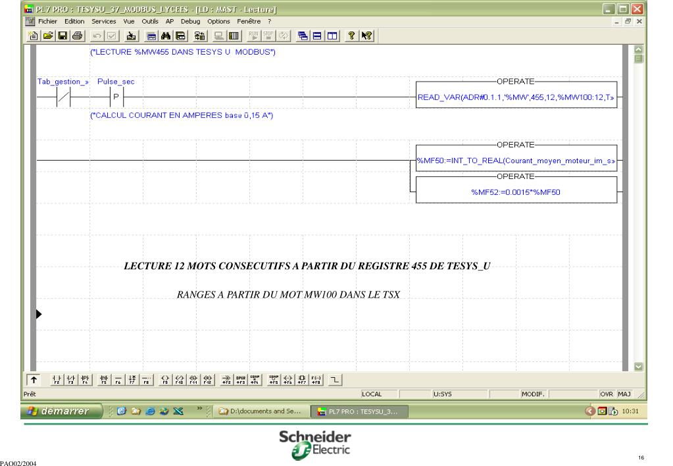The height and width of the screenshot is (466, 673).
Task: Click the OVR indicator in status bar
Action: pyautogui.click(x=607, y=394)
